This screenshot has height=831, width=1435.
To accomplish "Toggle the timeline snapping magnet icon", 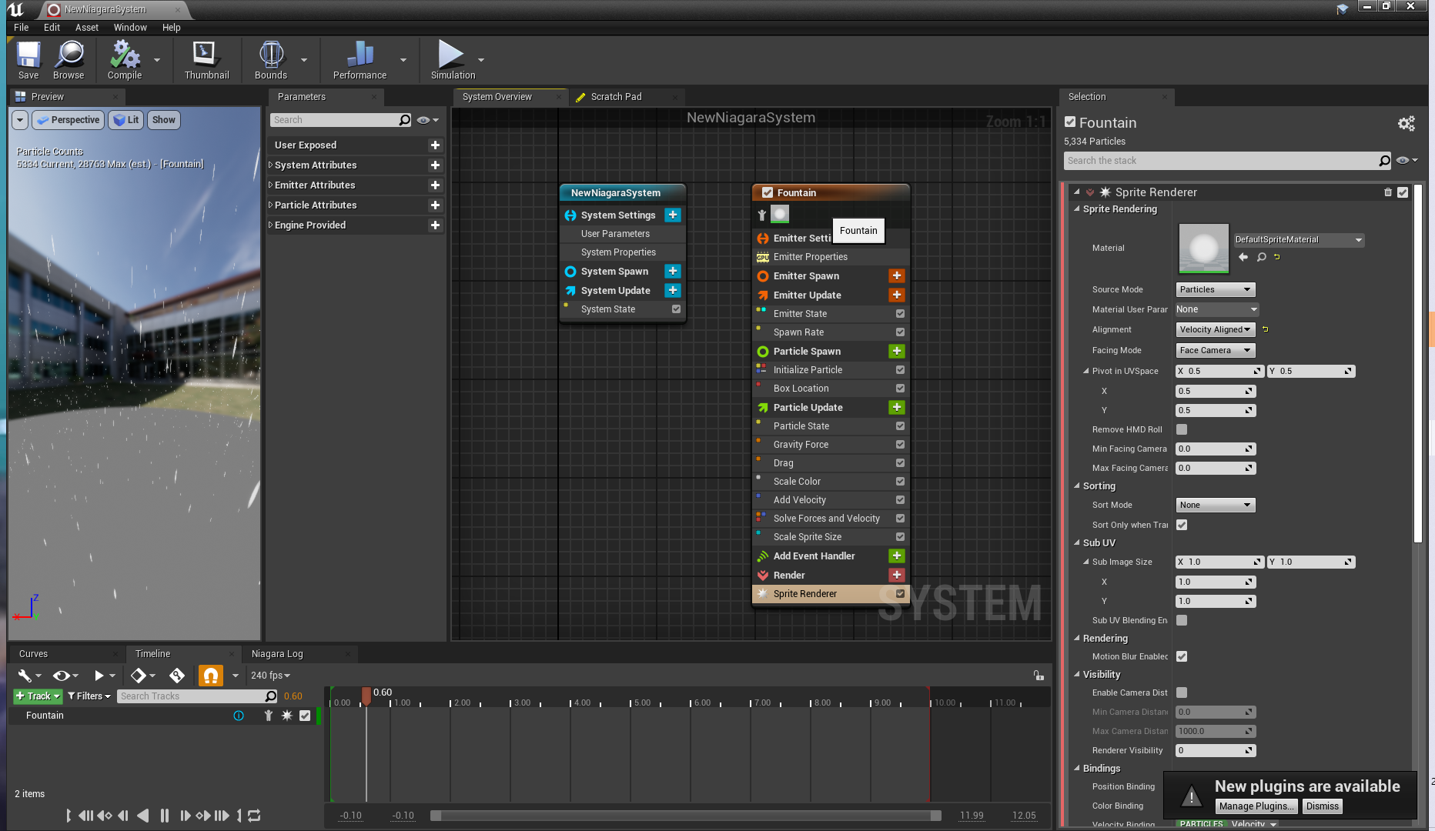I will tap(210, 676).
